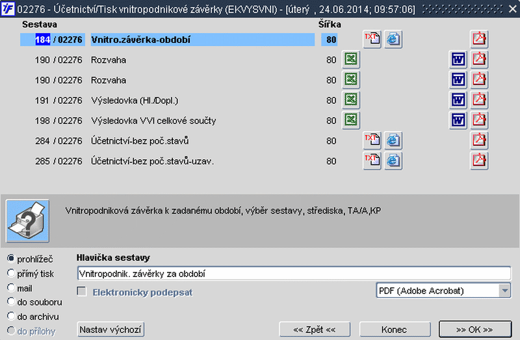Screen dimensions: 520x340
Task: Open TXT export for Účetnictví-bez poč.stavů-uzav. row
Action: (x=372, y=160)
